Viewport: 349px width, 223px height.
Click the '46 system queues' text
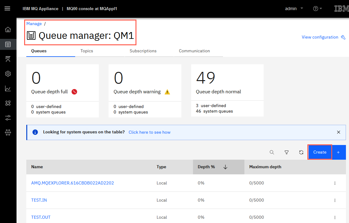click(214, 111)
